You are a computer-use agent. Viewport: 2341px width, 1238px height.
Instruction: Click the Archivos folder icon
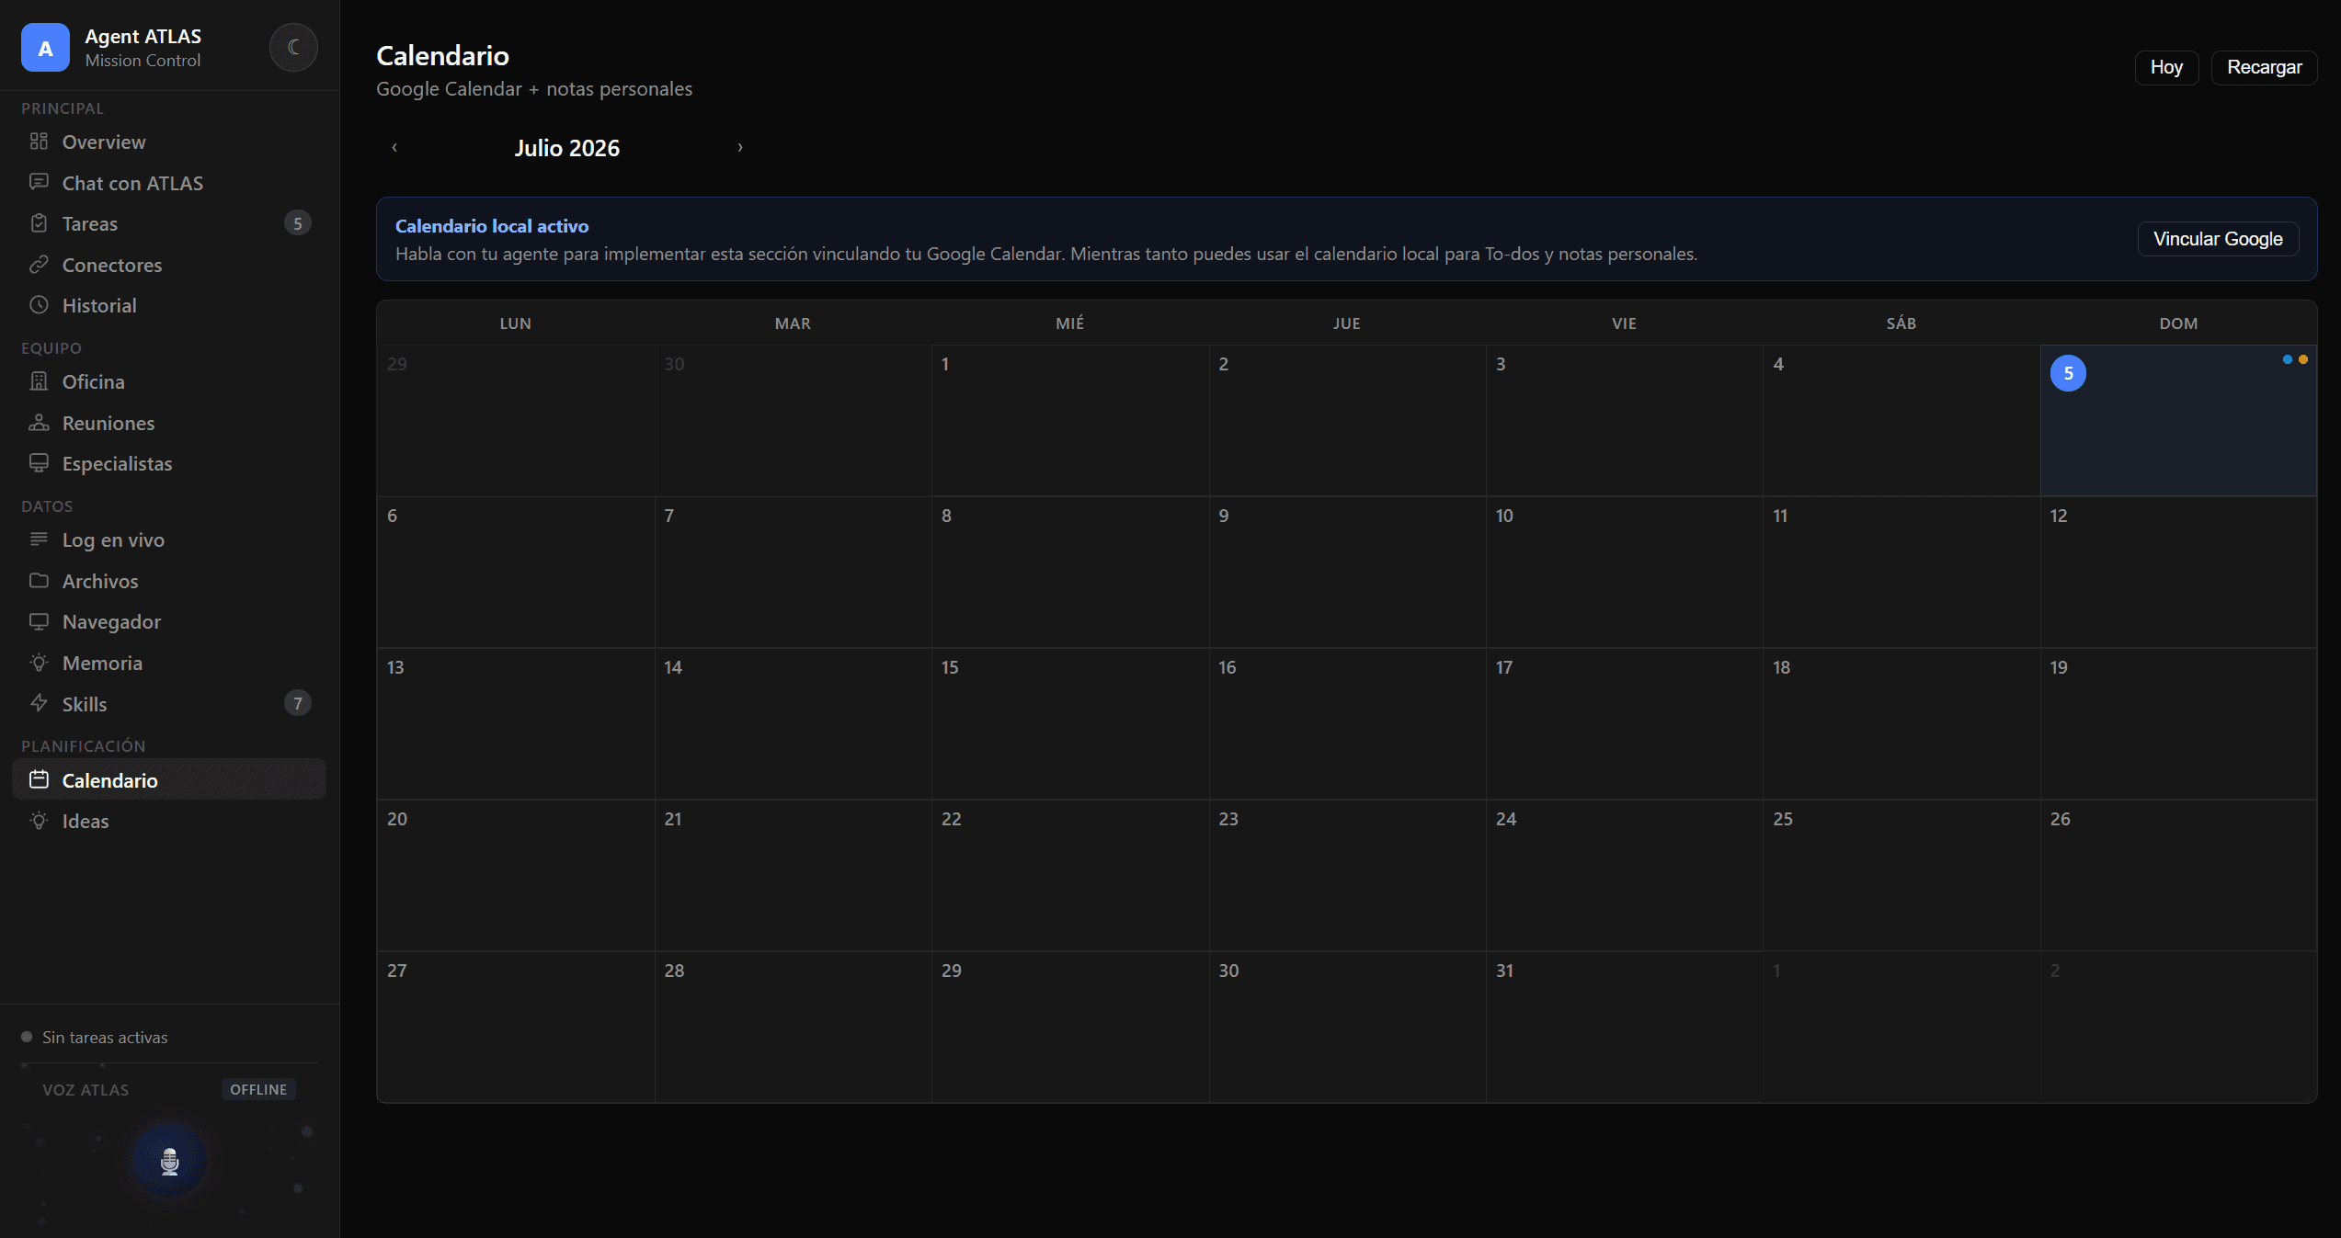(x=39, y=581)
